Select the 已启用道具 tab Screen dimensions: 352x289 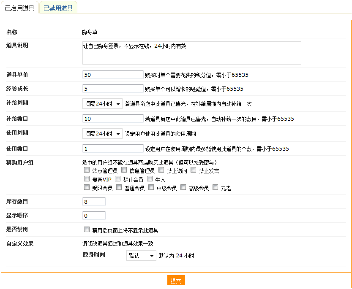19,8
